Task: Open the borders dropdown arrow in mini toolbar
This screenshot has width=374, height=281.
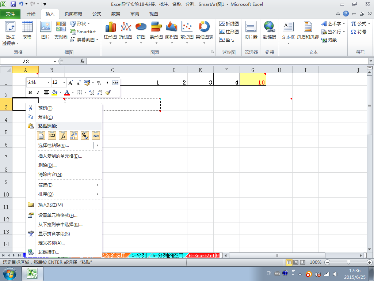Action: coord(85,93)
